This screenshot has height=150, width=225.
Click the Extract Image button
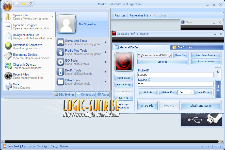coord(124,85)
